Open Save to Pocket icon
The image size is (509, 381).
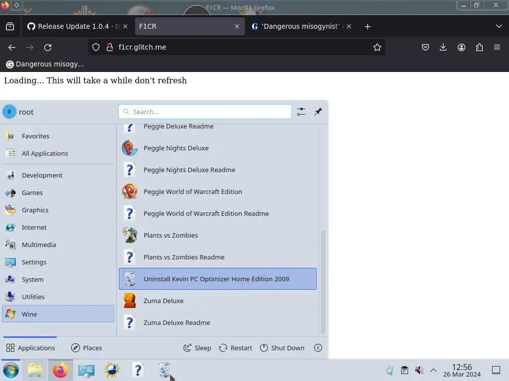click(x=425, y=47)
